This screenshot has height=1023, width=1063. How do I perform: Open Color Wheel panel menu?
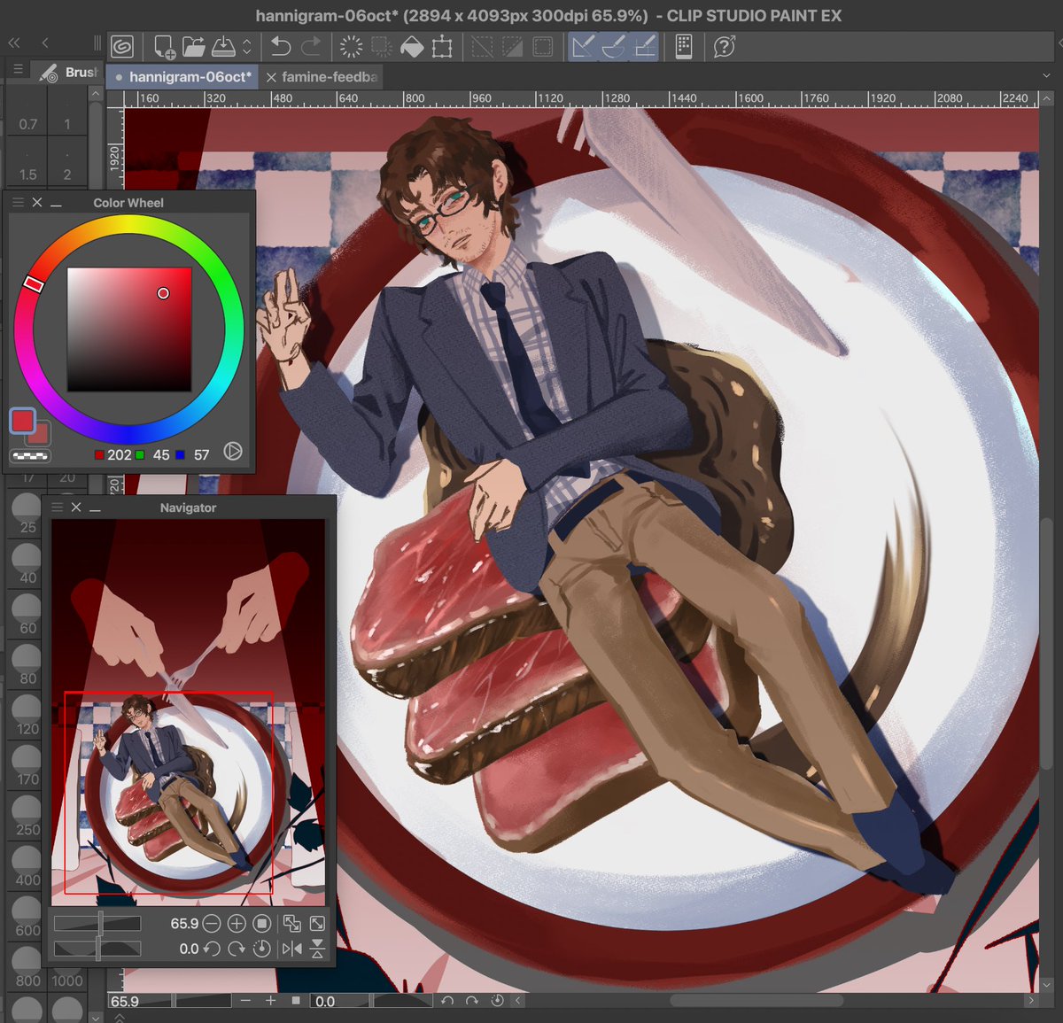(18, 202)
